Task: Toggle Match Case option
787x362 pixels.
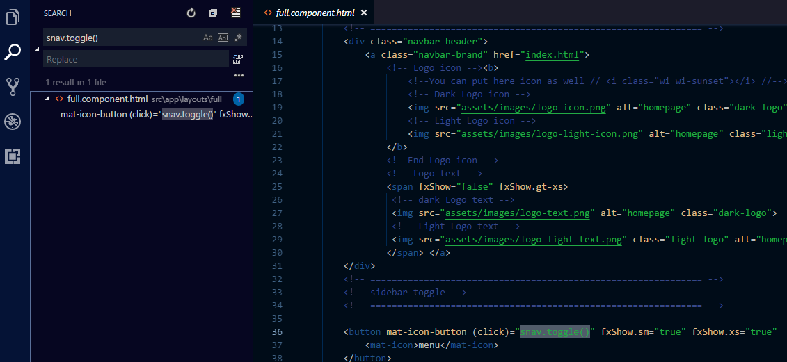Action: pos(208,38)
